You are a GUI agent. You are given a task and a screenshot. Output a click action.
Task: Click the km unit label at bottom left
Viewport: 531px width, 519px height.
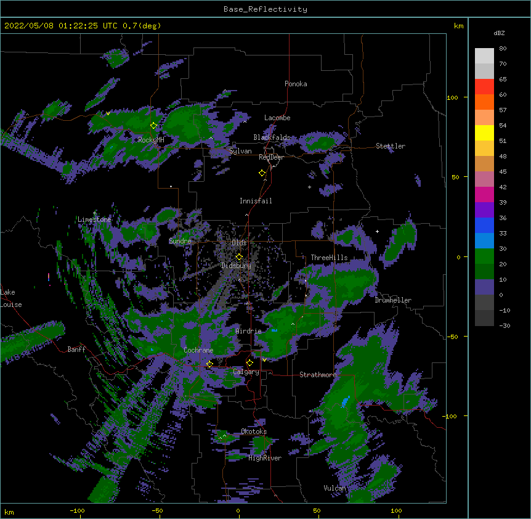click(9, 512)
